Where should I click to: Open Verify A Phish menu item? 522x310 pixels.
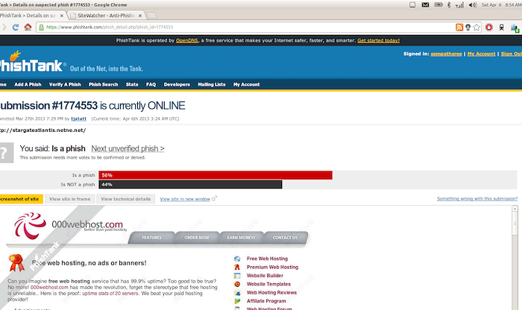[x=65, y=84]
